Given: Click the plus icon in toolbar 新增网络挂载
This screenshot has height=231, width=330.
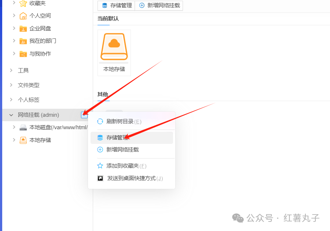Looking at the screenshot, I should tap(142, 5).
